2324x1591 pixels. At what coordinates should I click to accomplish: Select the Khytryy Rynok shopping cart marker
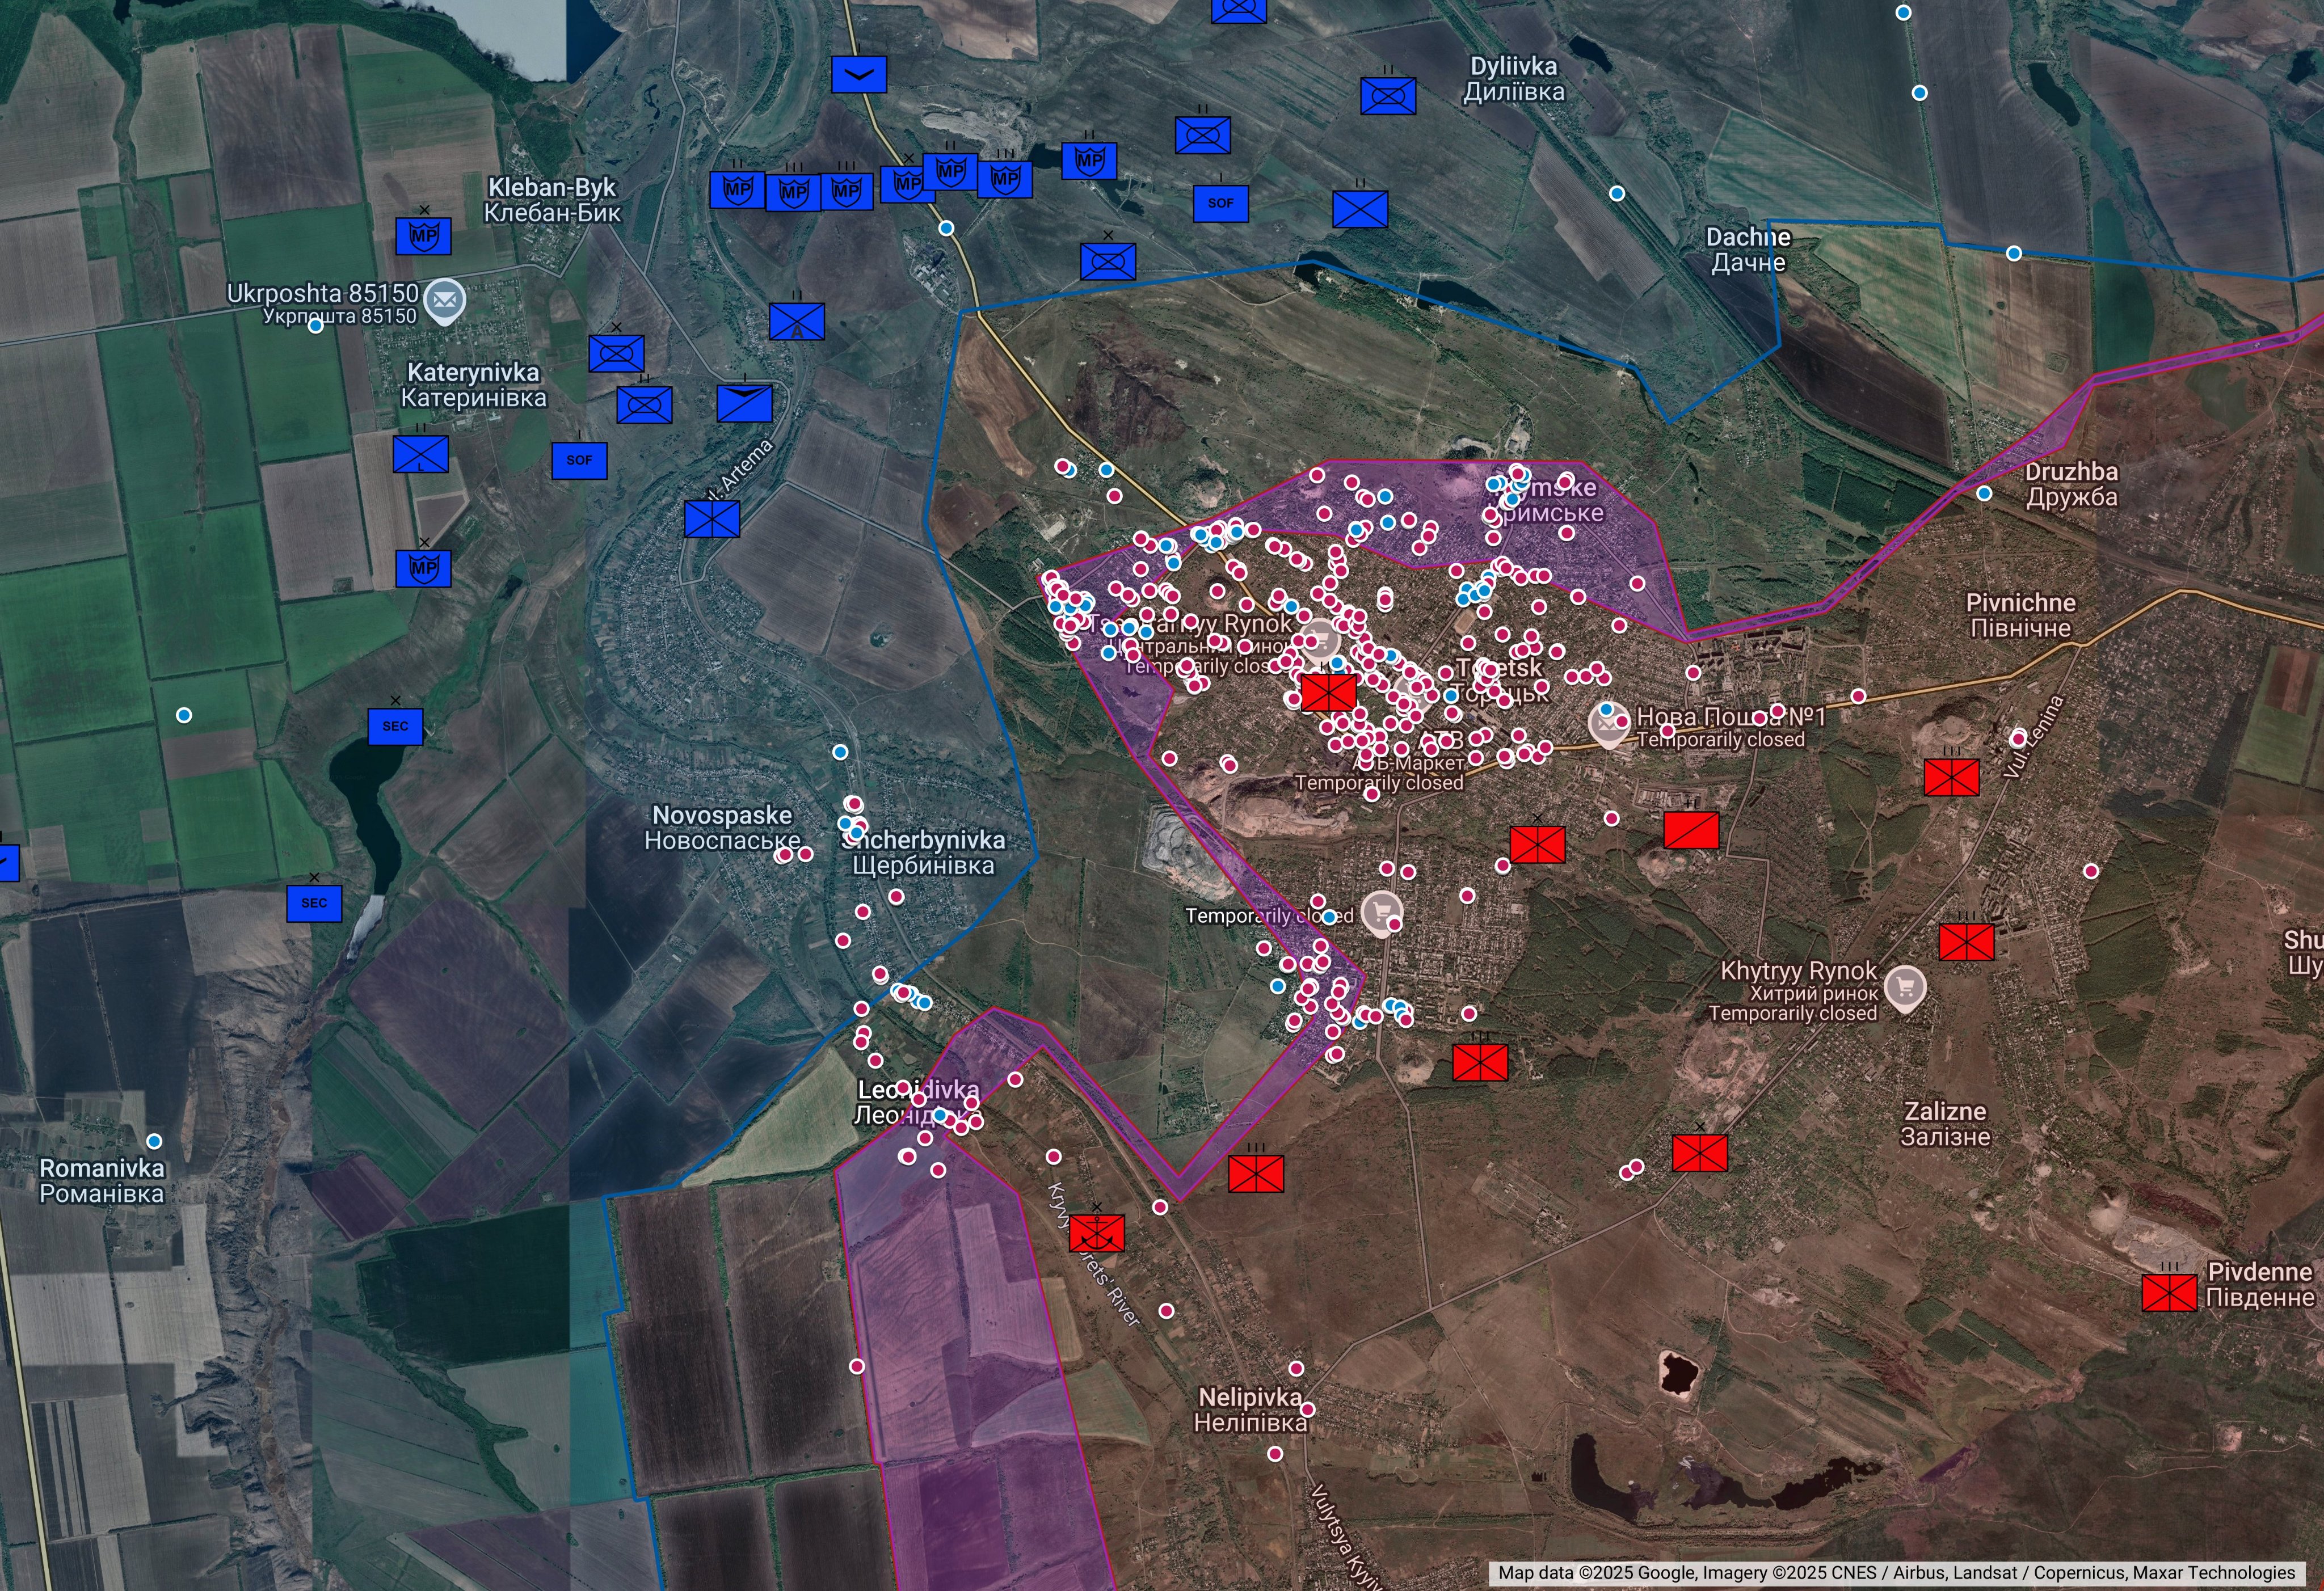[x=1904, y=986]
